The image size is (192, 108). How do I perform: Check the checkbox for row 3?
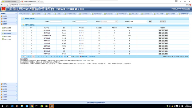pyautogui.click(x=24, y=35)
